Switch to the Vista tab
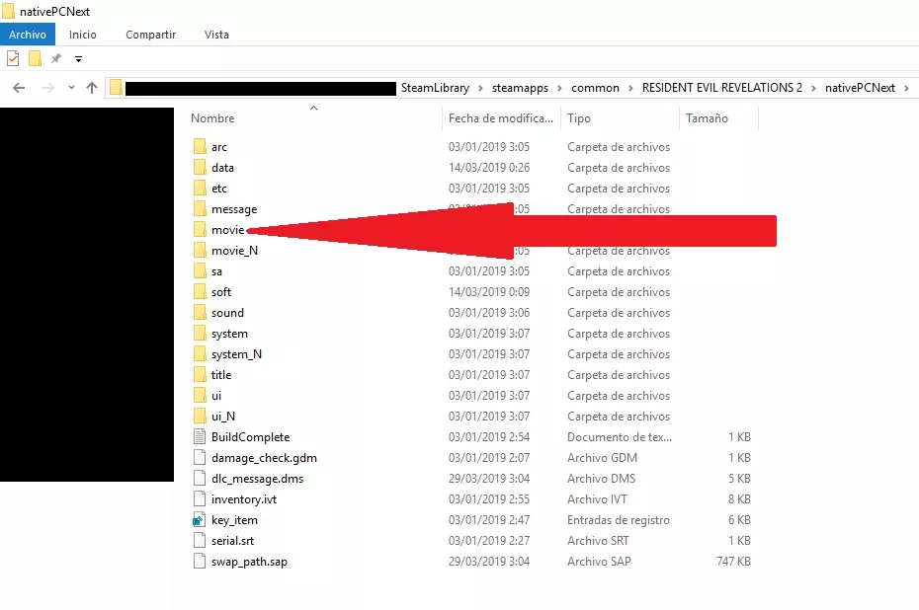Image resolution: width=919 pixels, height=610 pixels. tap(216, 35)
